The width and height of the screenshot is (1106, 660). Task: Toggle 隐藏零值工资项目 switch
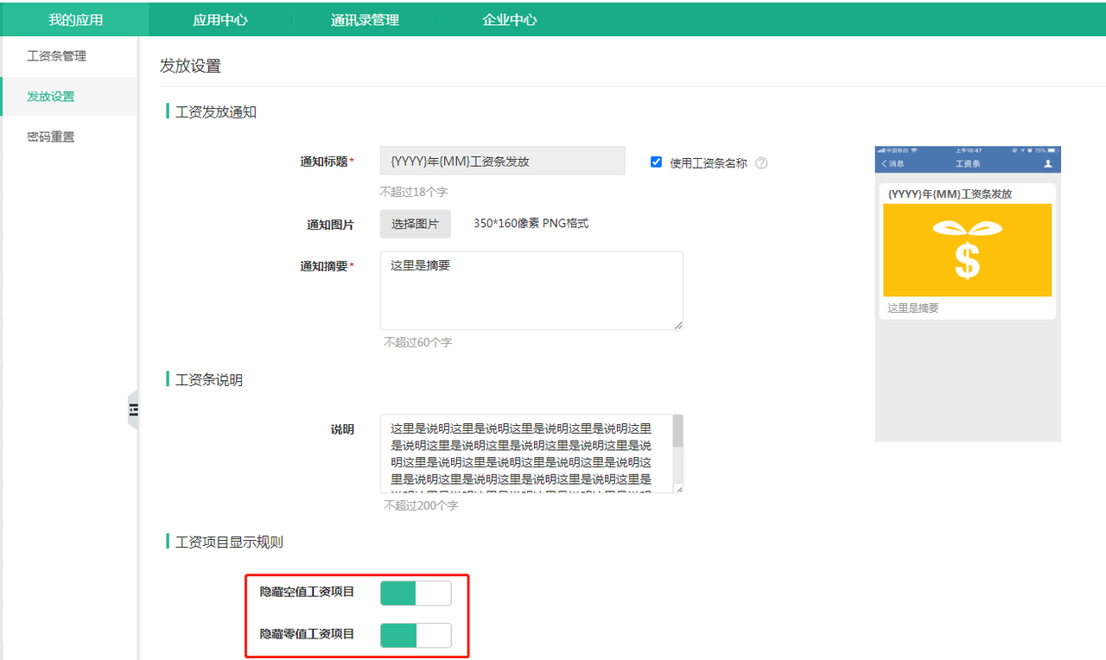416,635
